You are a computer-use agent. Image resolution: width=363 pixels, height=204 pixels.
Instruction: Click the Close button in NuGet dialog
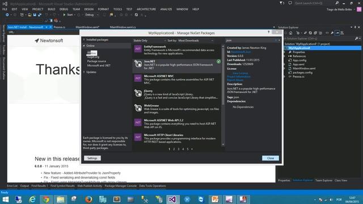[x=271, y=158]
